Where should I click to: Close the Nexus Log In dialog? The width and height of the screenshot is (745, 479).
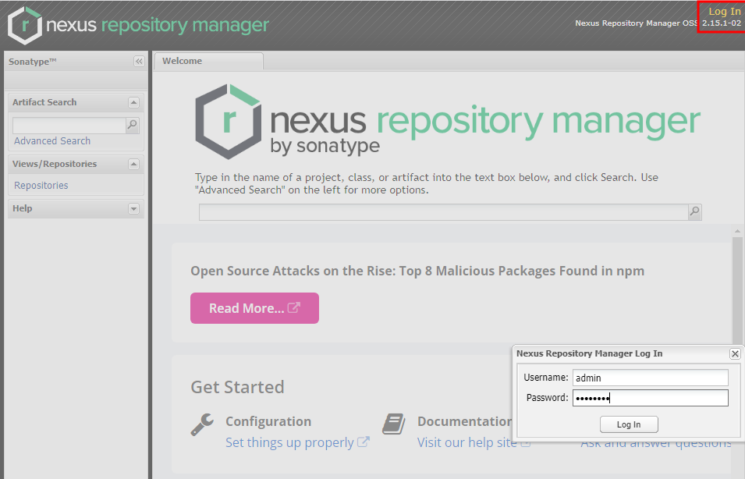click(735, 353)
